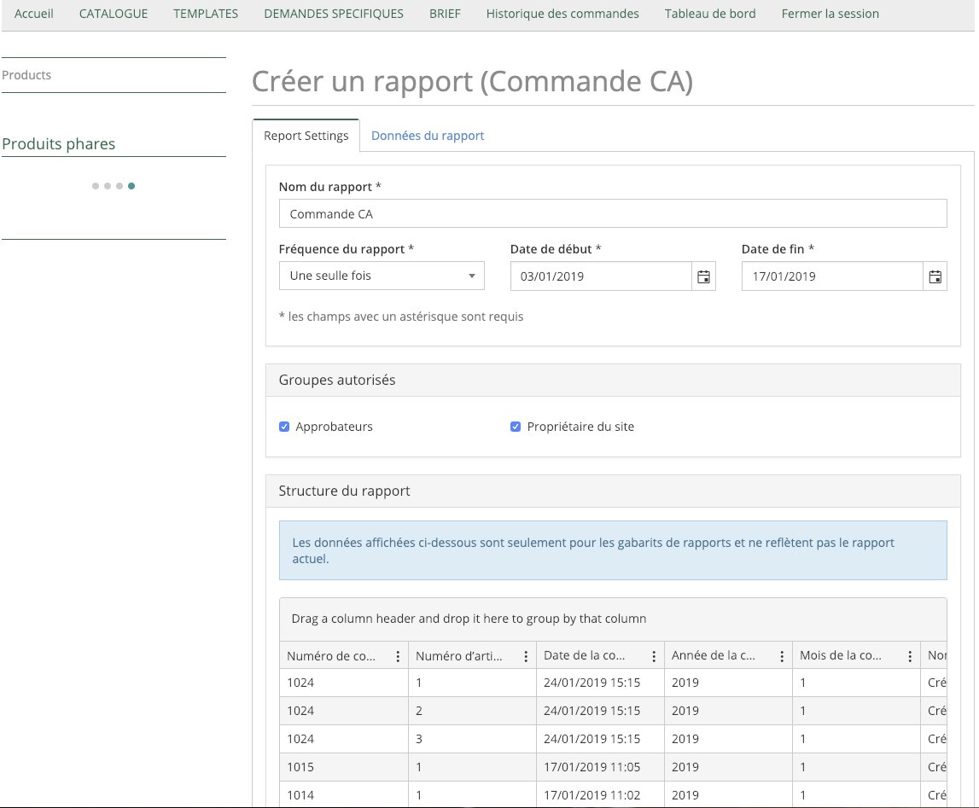This screenshot has height=808, width=979.
Task: Open the Date de fin calendar picker
Action: pyautogui.click(x=935, y=276)
